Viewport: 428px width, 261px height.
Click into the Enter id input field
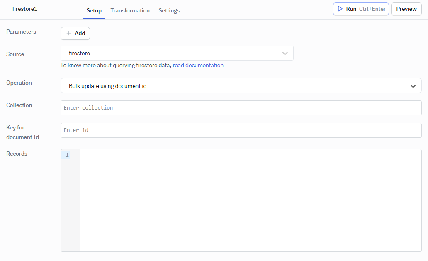click(241, 130)
